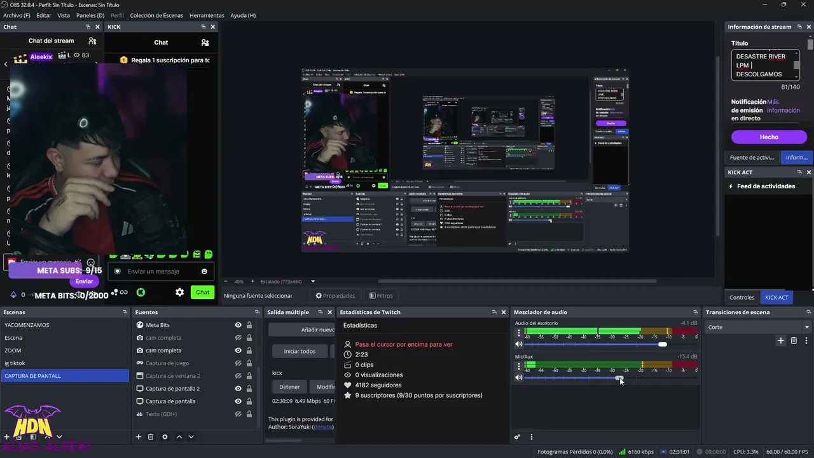This screenshot has height=458, width=814.
Task: Select the ig tiktok scene
Action: coord(66,363)
